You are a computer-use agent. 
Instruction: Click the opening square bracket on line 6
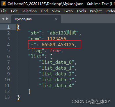[x=51, y=56]
